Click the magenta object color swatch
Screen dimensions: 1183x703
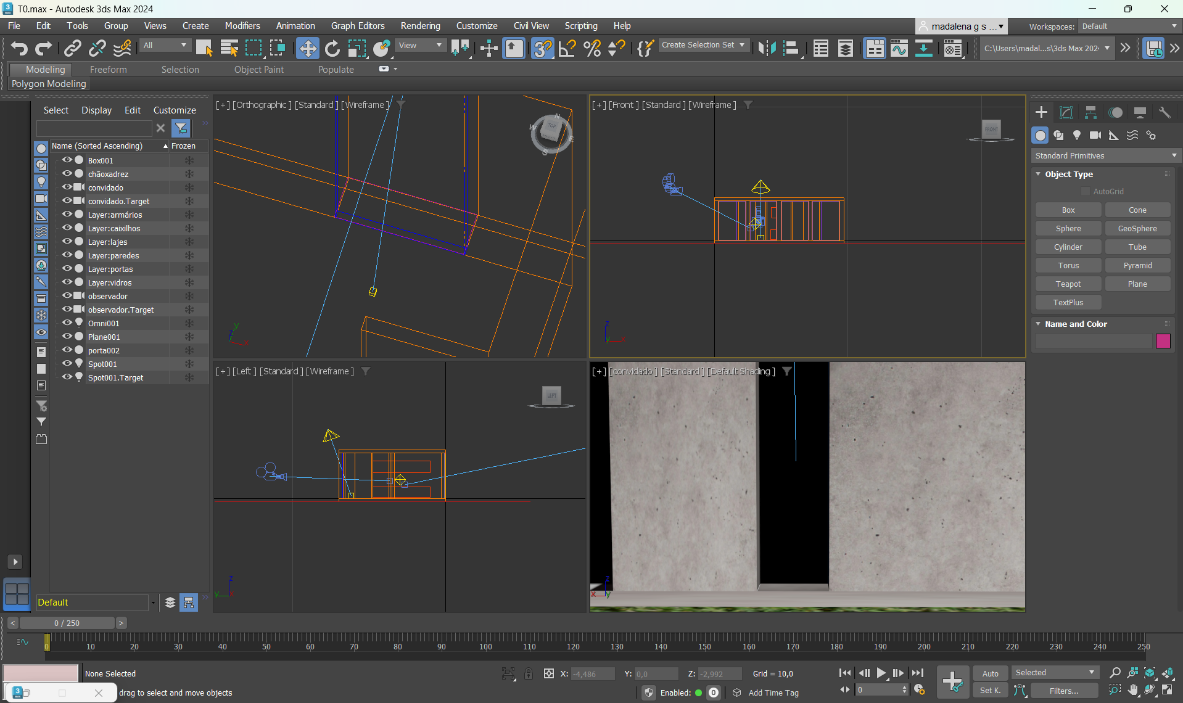click(1163, 341)
